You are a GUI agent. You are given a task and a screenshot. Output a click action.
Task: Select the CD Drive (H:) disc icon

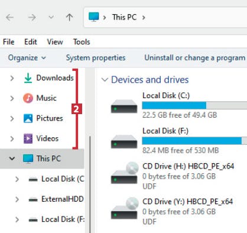pyautogui.click(x=124, y=173)
